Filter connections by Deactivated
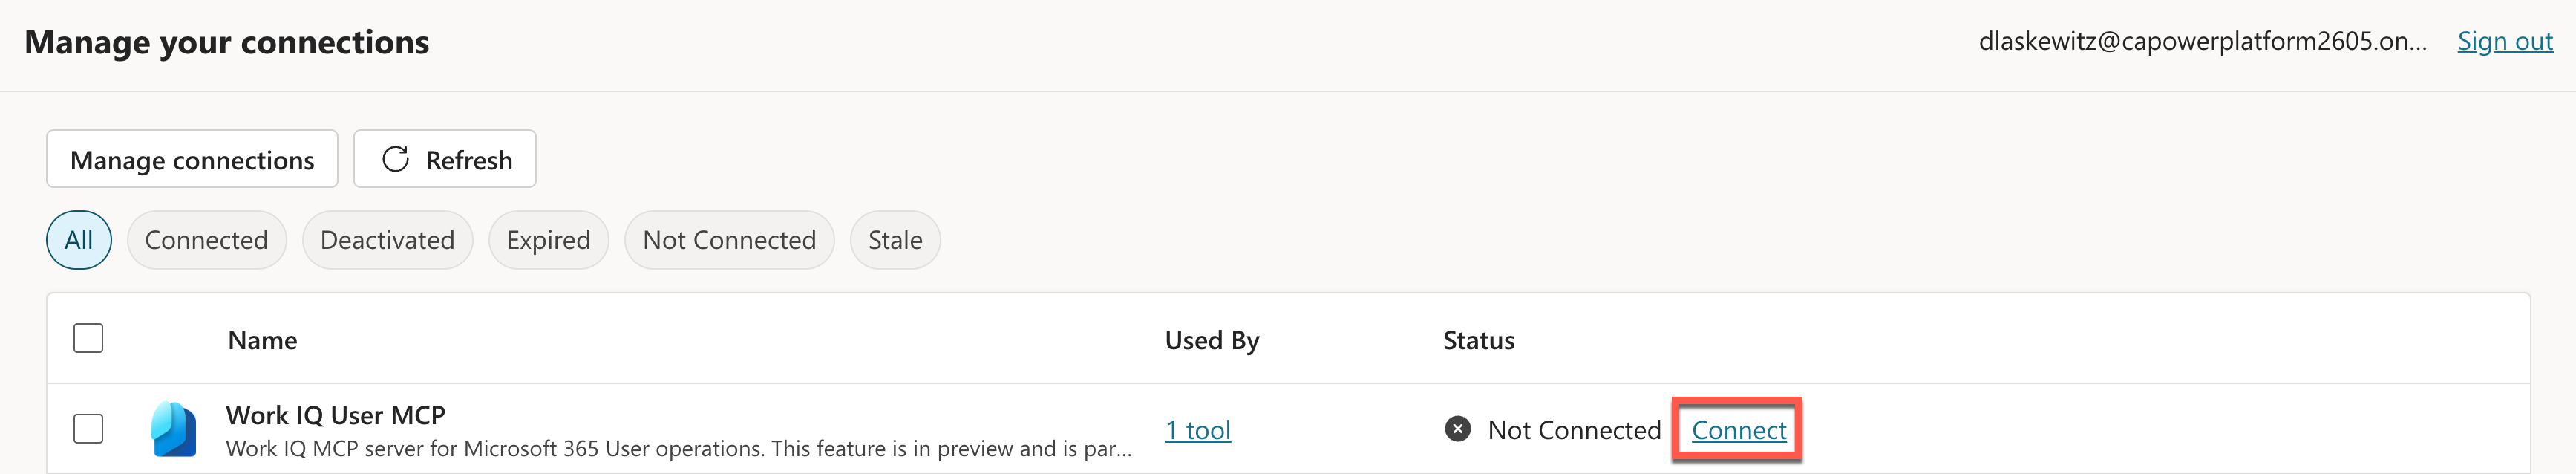The height and width of the screenshot is (474, 2576). (x=387, y=239)
